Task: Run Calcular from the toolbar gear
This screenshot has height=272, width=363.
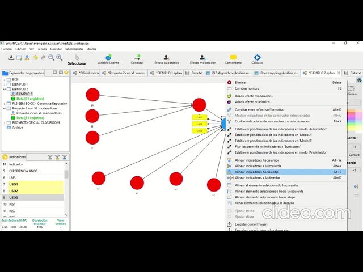Action: [x=257, y=59]
